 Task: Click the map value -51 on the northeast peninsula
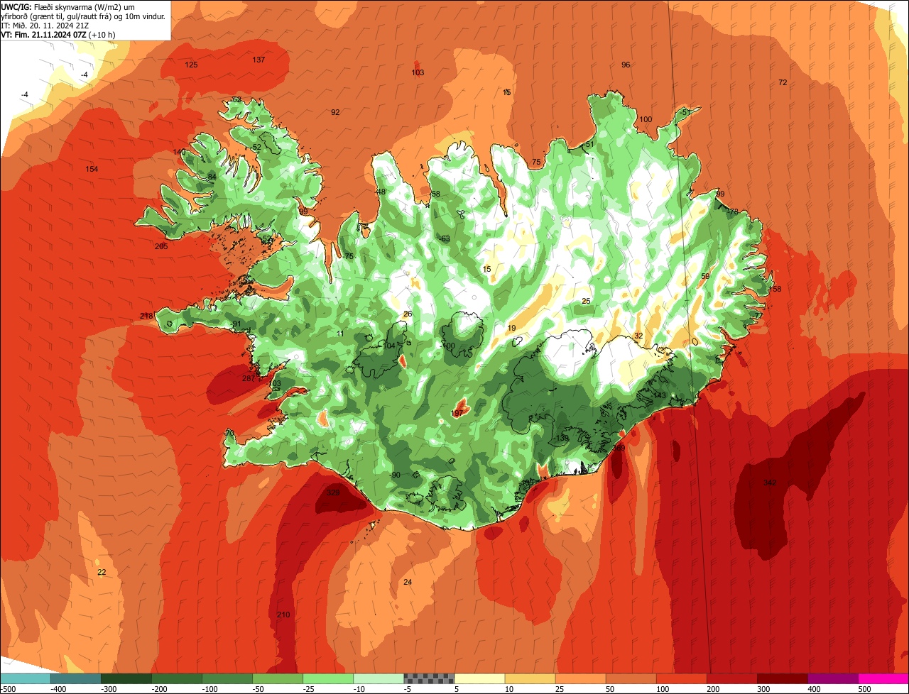coord(685,112)
